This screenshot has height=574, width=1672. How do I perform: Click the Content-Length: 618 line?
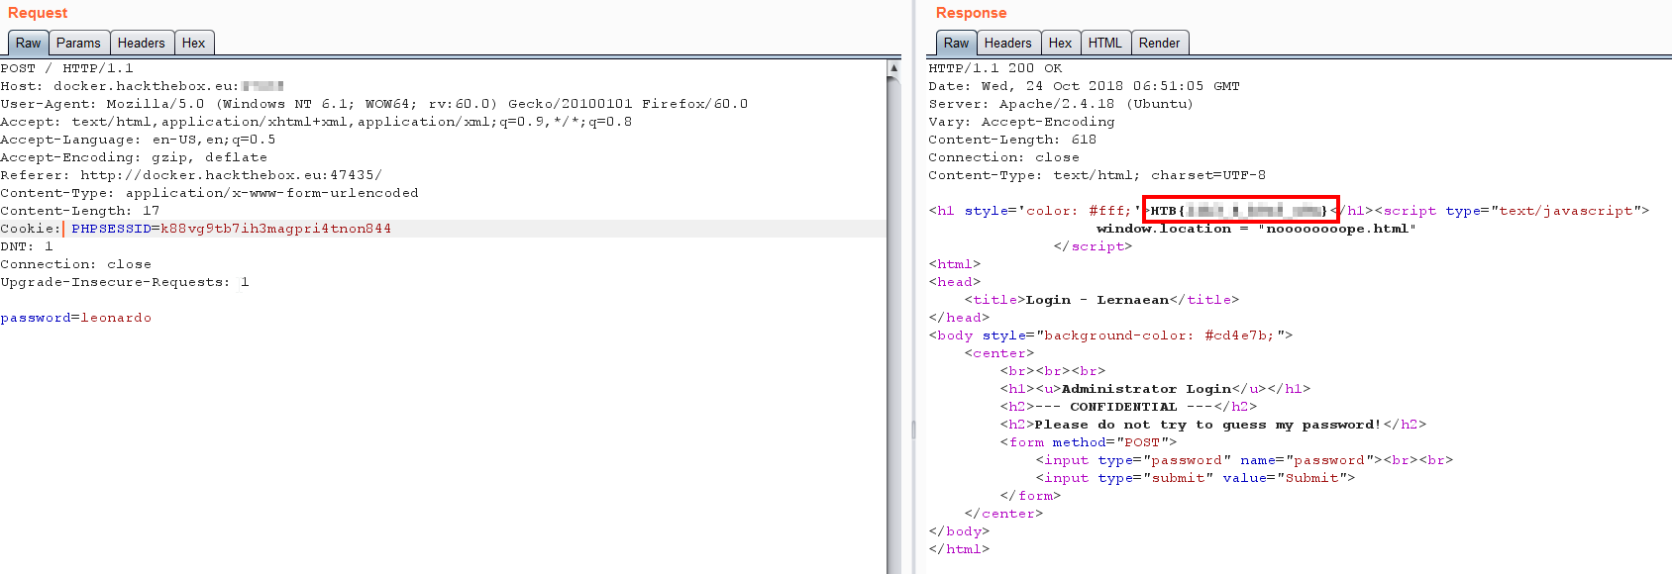pos(1012,140)
